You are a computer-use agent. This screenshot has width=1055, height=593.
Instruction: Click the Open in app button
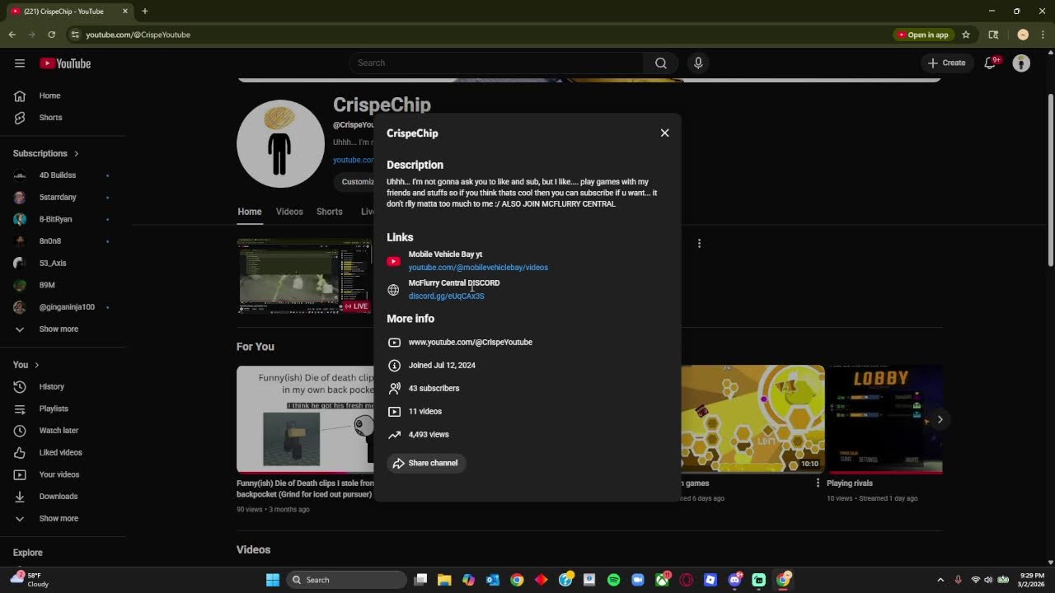click(x=923, y=35)
